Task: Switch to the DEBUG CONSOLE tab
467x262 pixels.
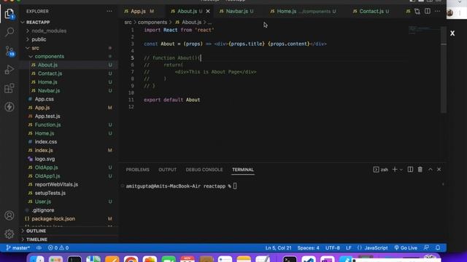Action: click(204, 170)
